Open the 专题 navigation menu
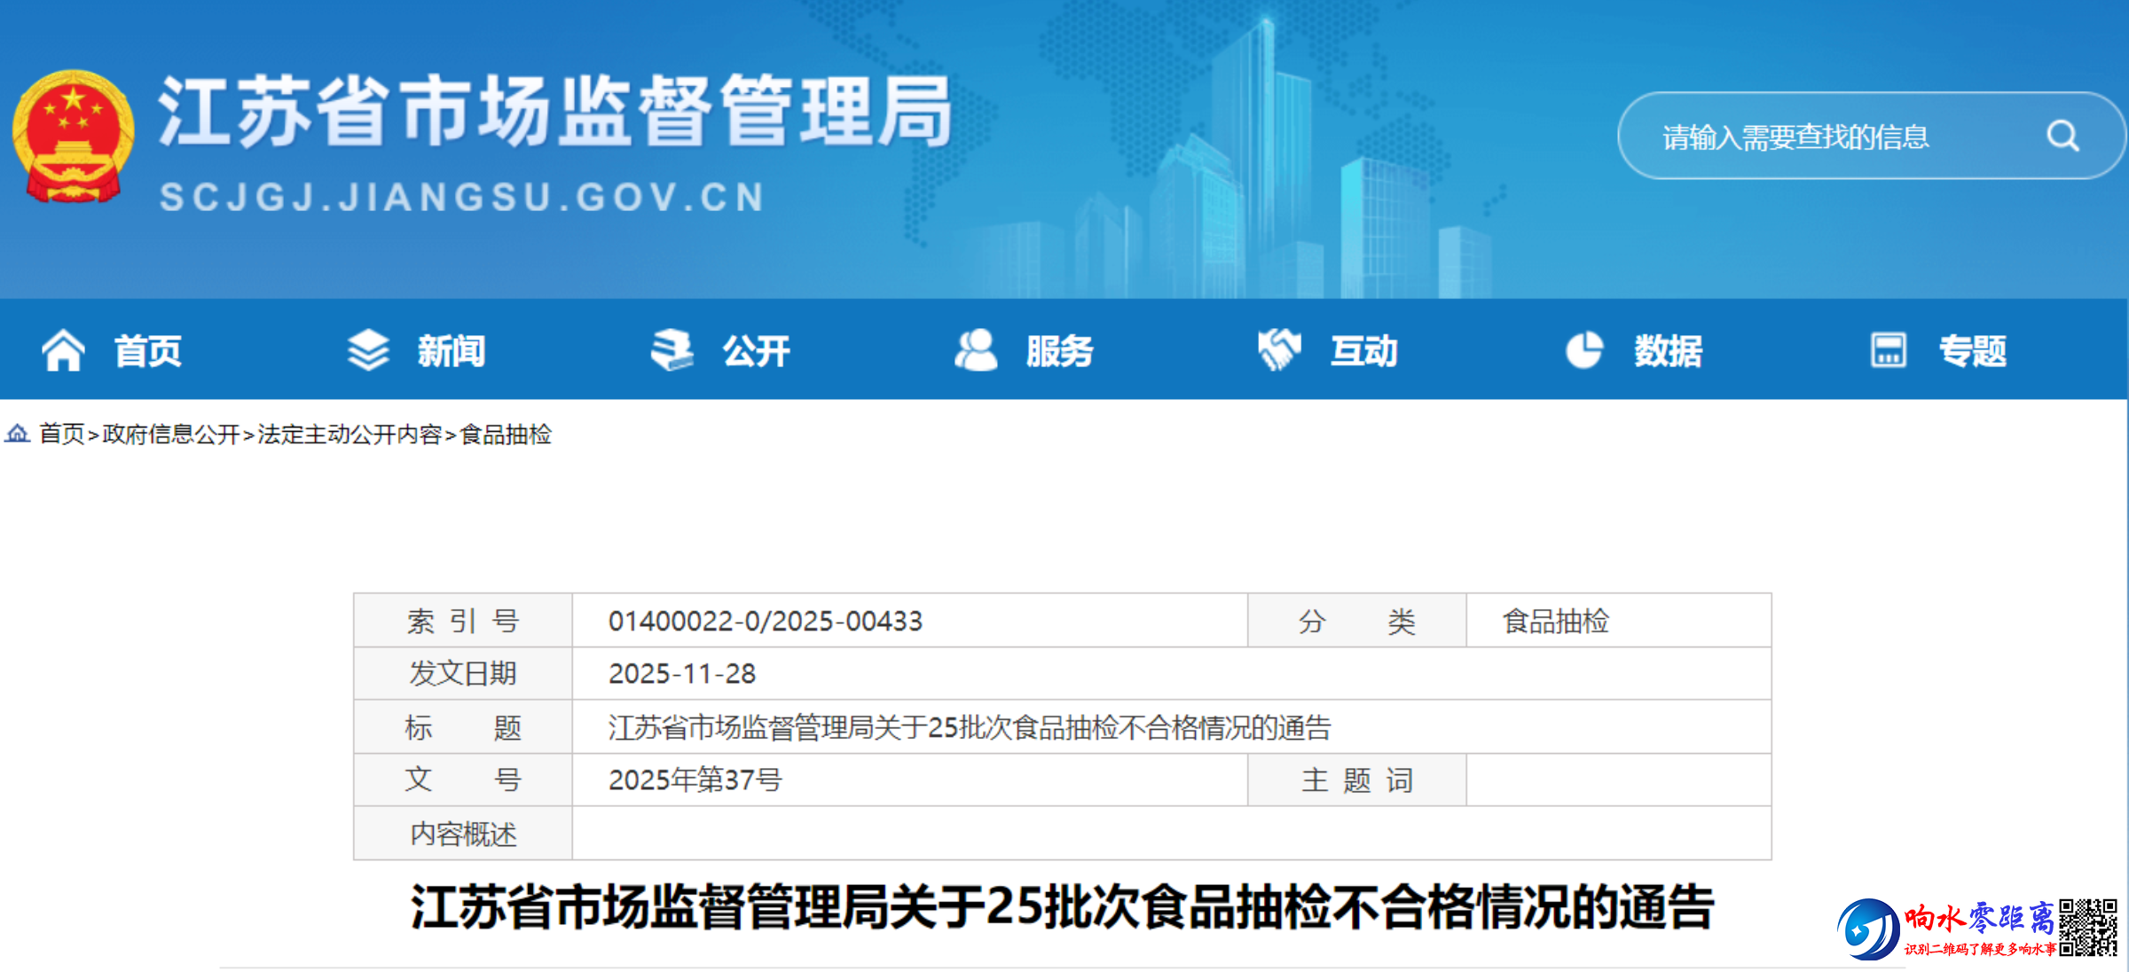The width and height of the screenshot is (2129, 972). tap(1972, 351)
